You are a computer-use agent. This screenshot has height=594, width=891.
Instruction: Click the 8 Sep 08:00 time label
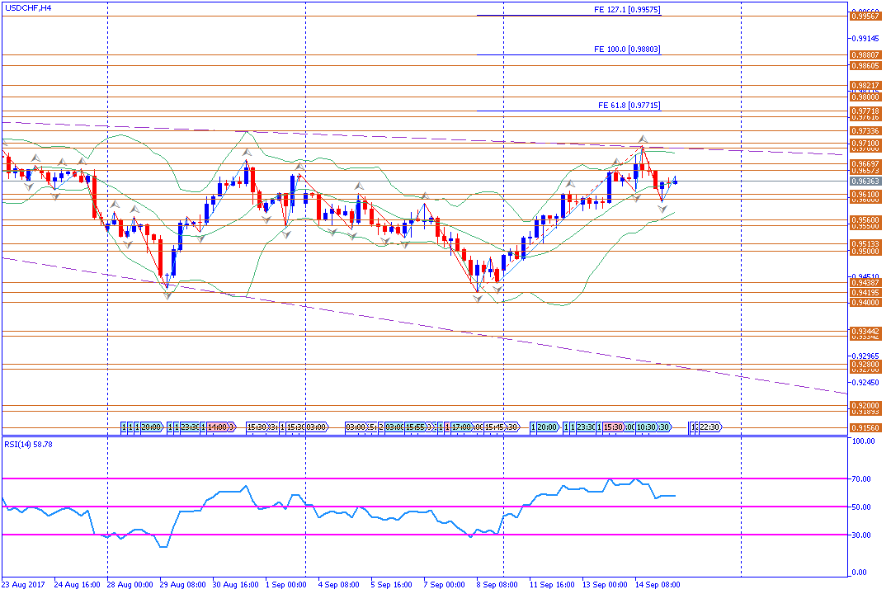497,584
